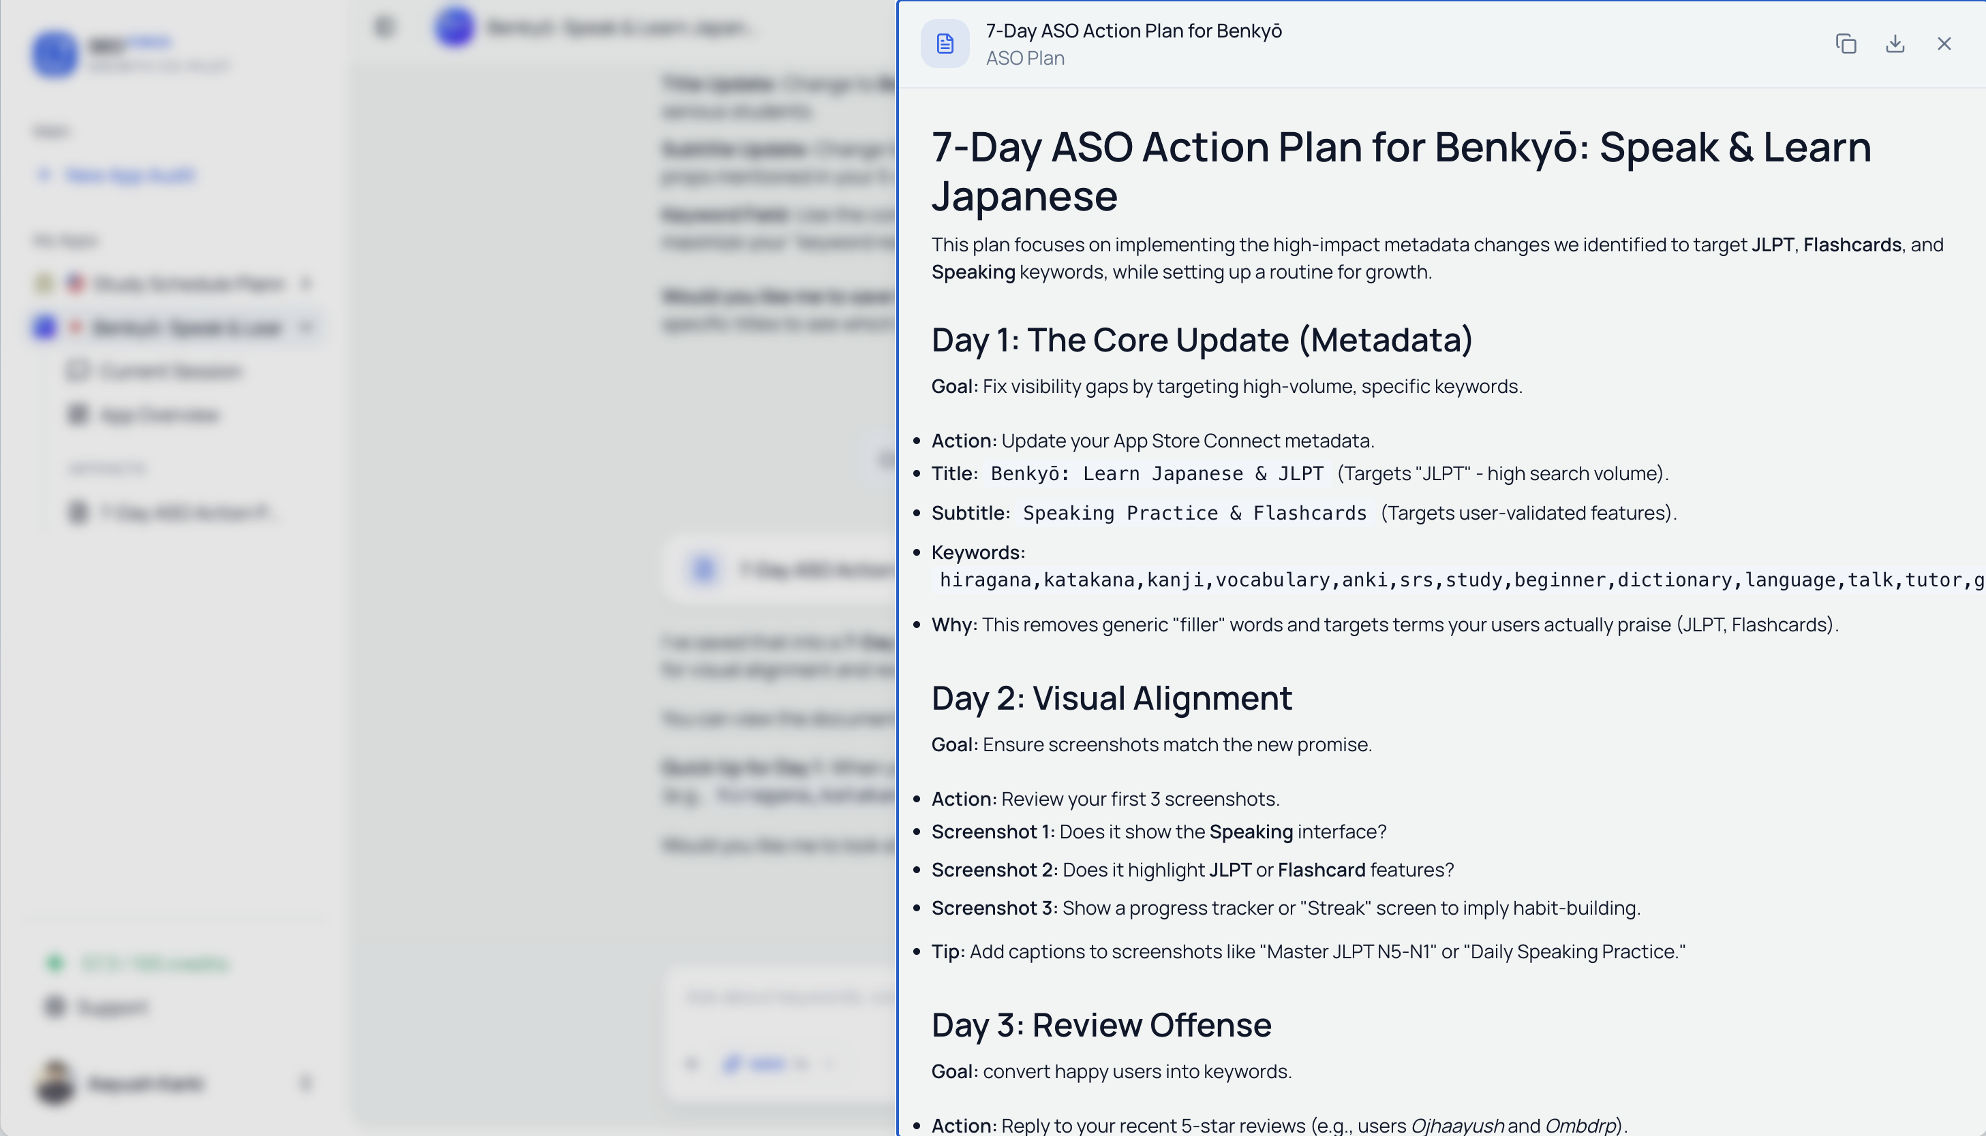Toggle the left sidebar collapse icon

pyautogui.click(x=384, y=27)
